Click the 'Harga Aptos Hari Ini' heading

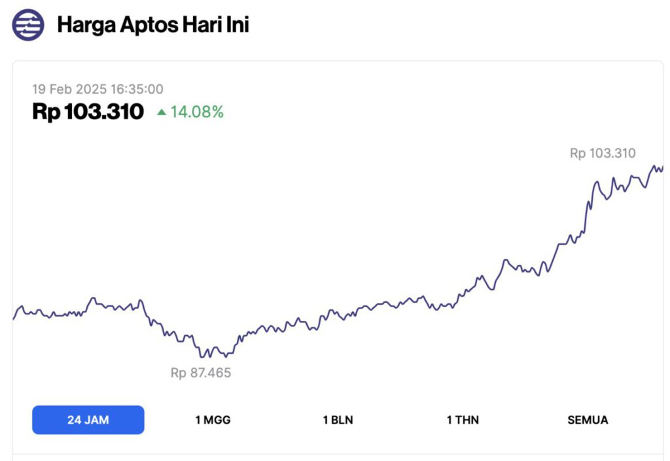[153, 26]
